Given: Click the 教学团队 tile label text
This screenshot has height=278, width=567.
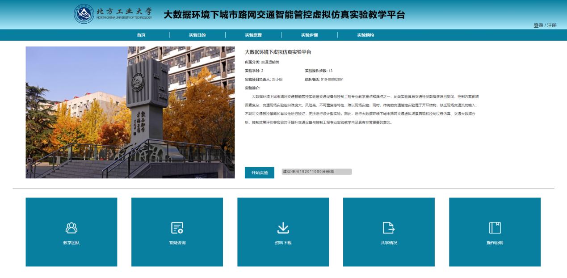Looking at the screenshot, I should pos(71,243).
